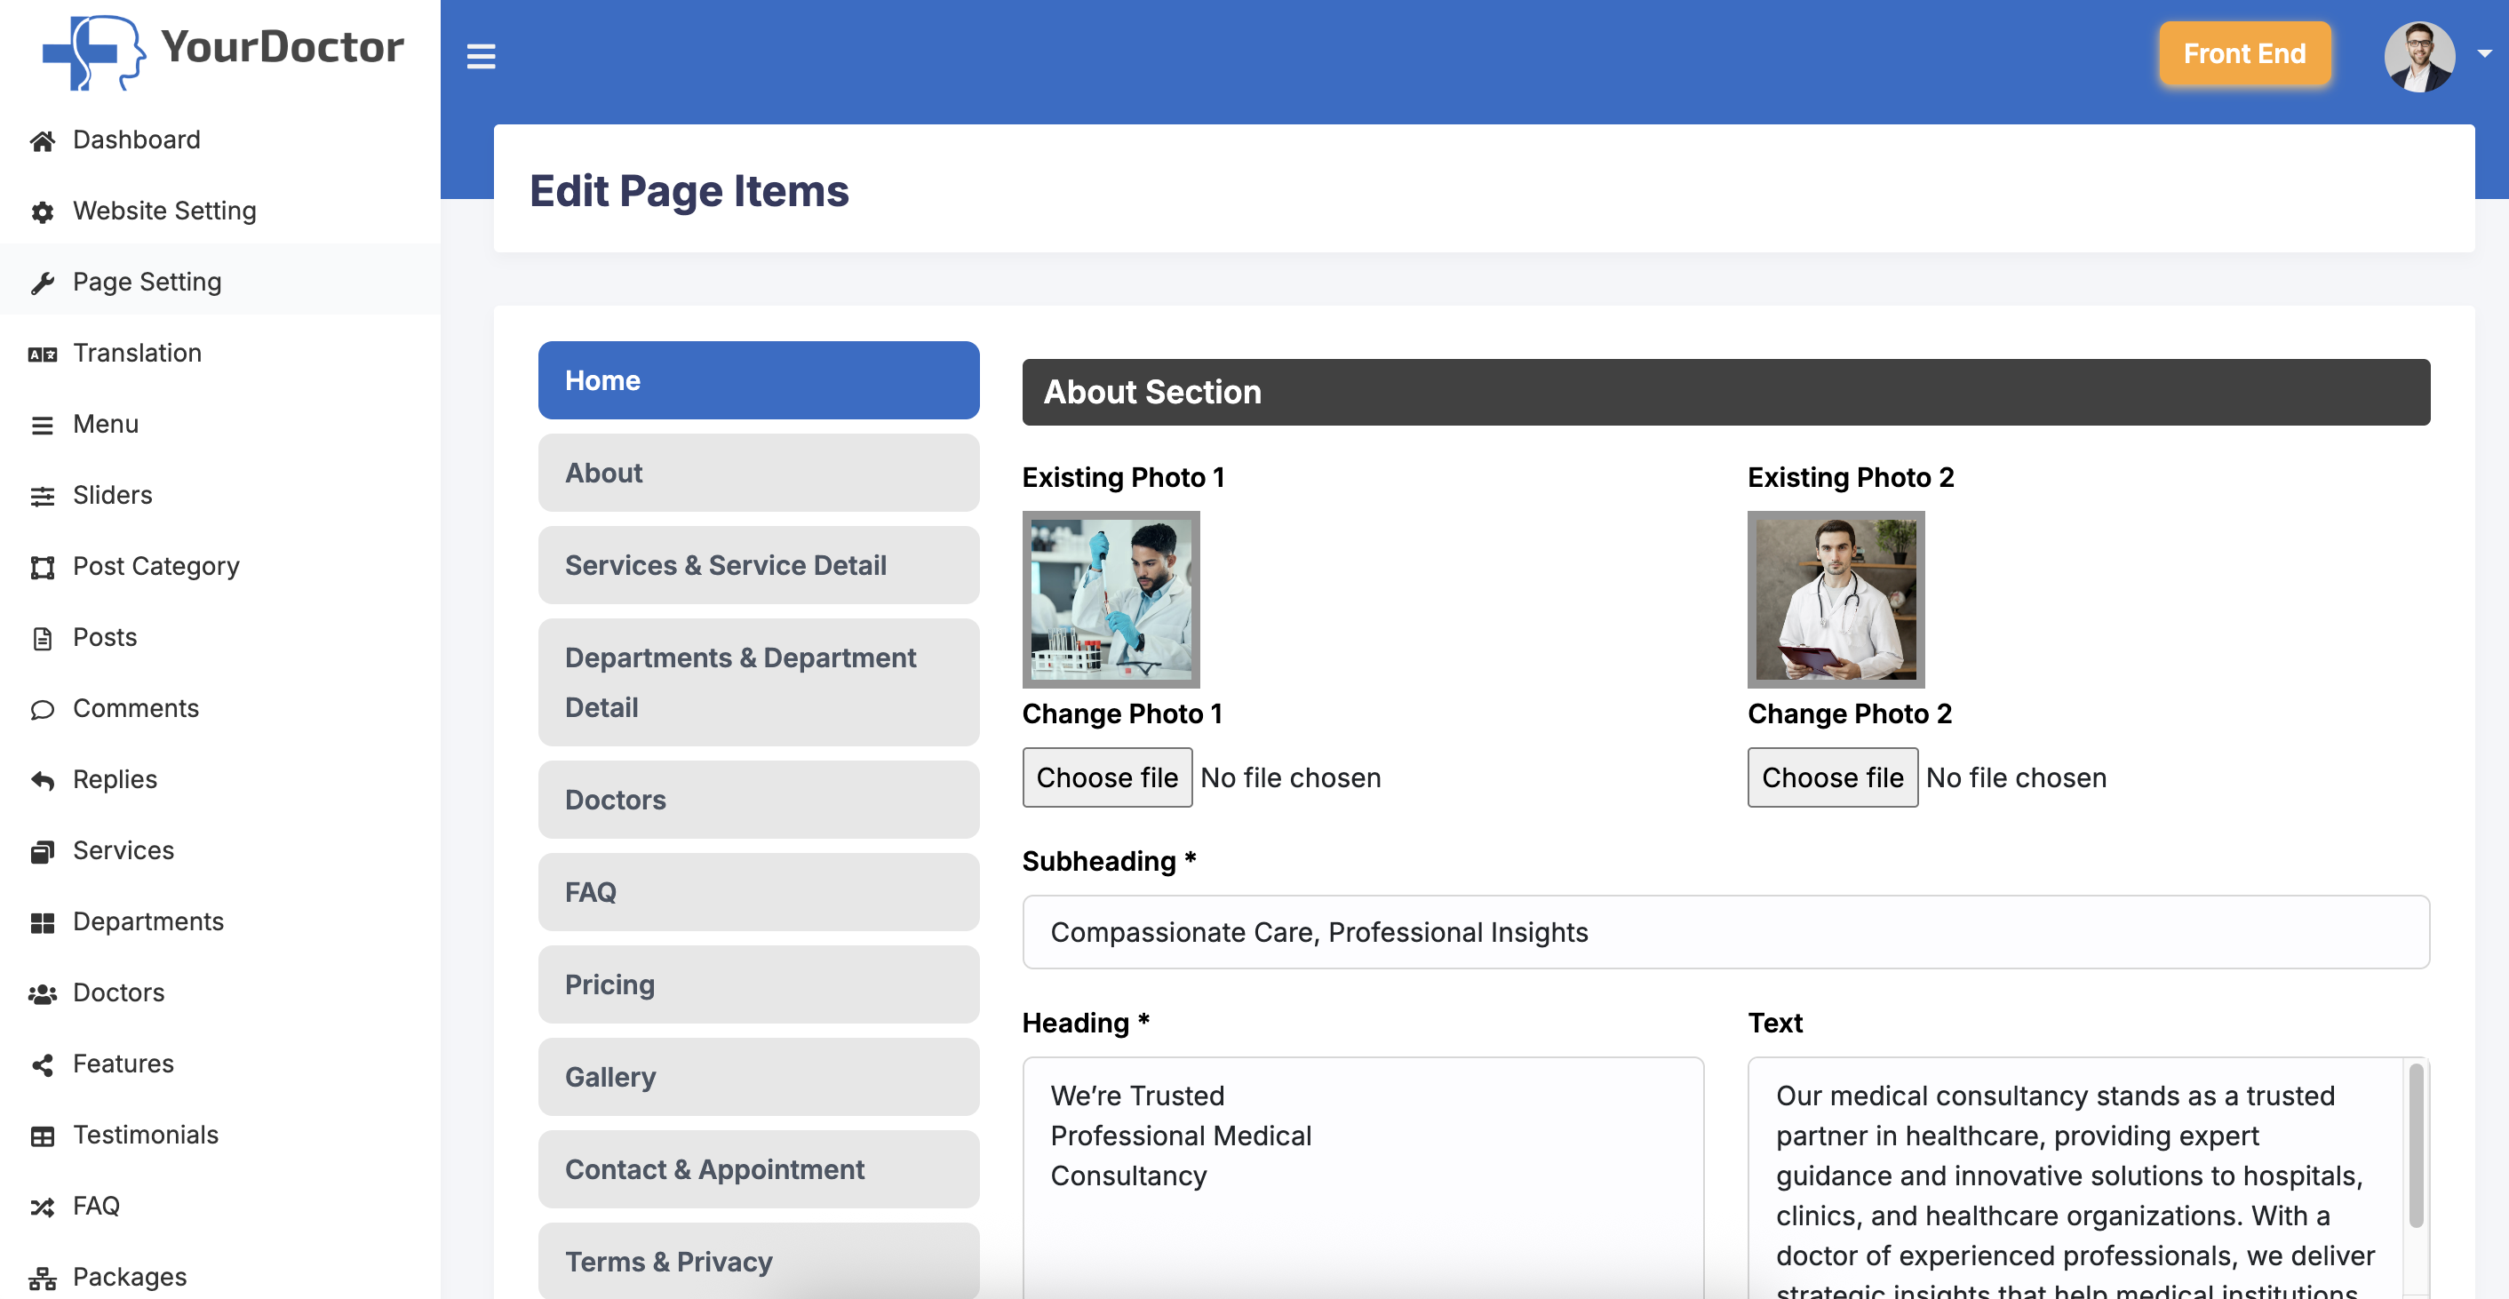This screenshot has width=2509, height=1299.
Task: Open the user profile dropdown arrow
Action: click(x=2485, y=54)
